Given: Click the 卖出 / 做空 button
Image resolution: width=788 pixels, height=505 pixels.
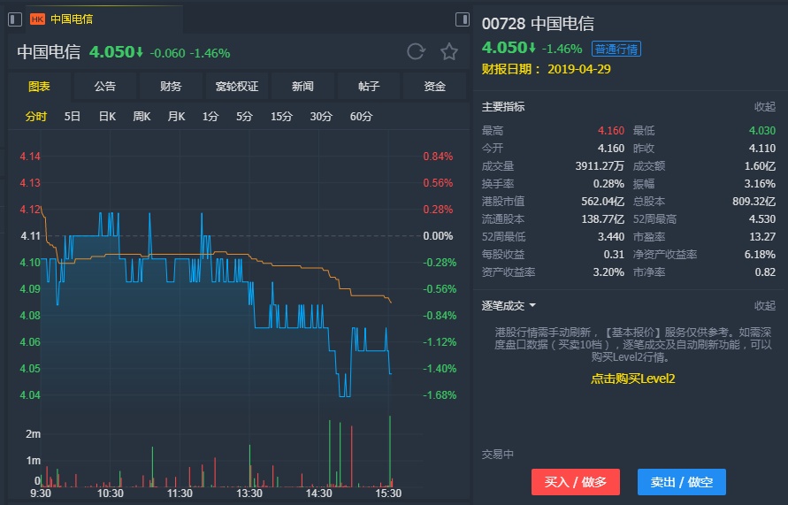Looking at the screenshot, I should point(682,482).
